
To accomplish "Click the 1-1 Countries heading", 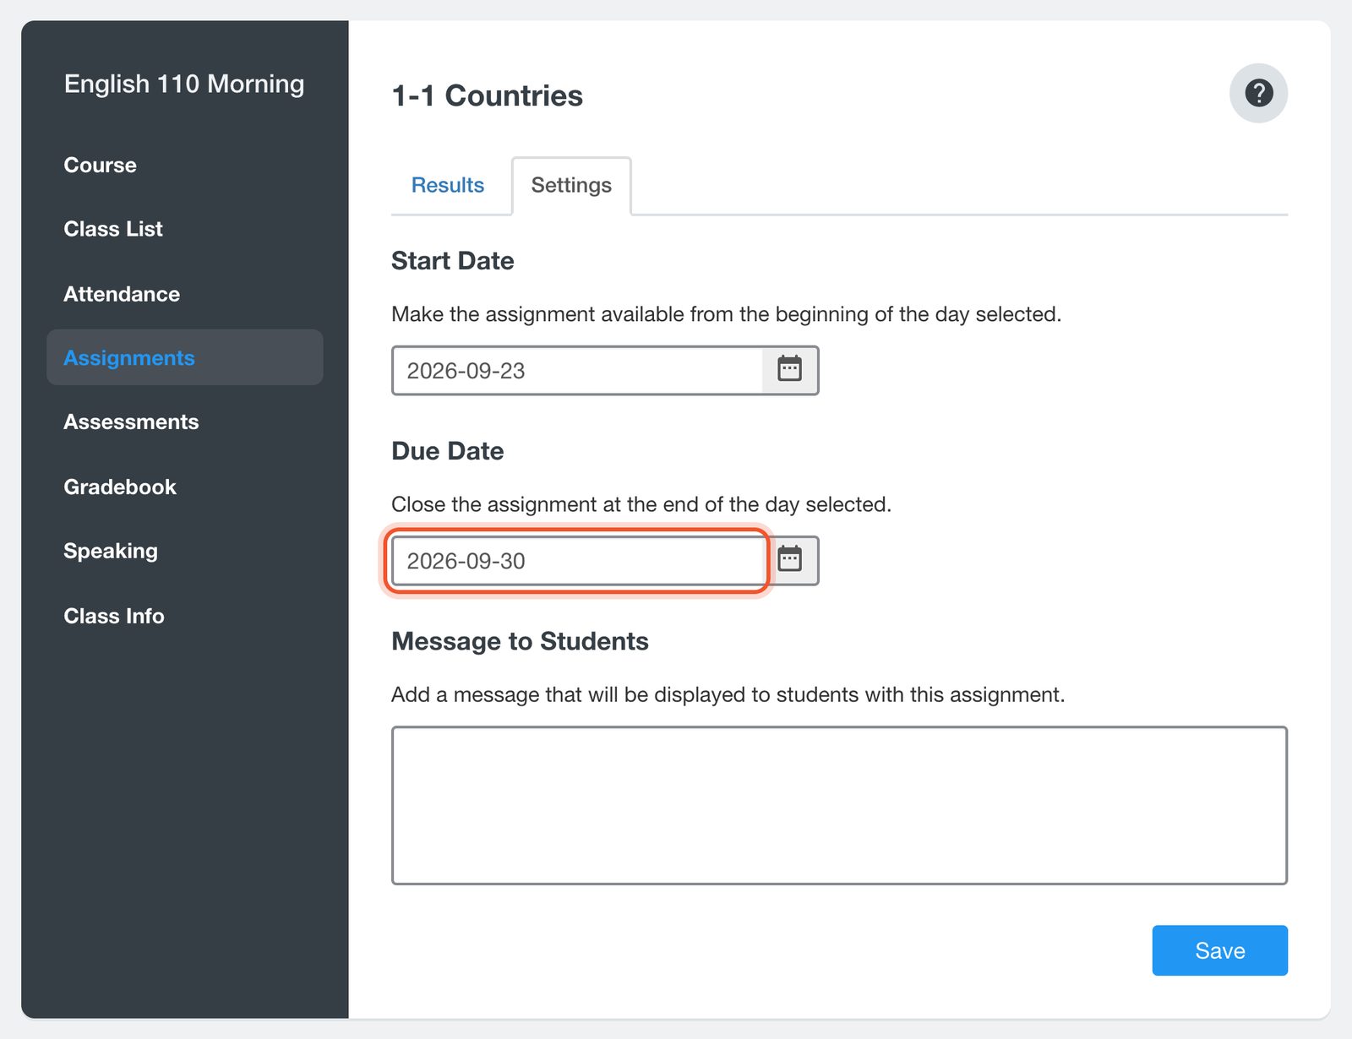I will [x=488, y=95].
